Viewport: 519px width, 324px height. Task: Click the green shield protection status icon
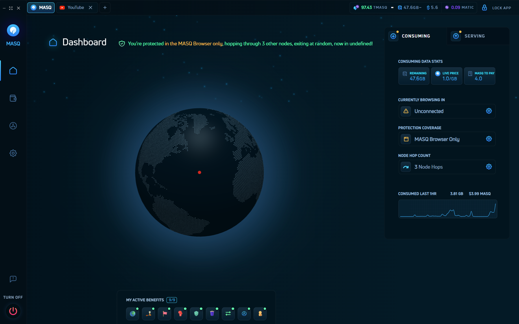[122, 44]
